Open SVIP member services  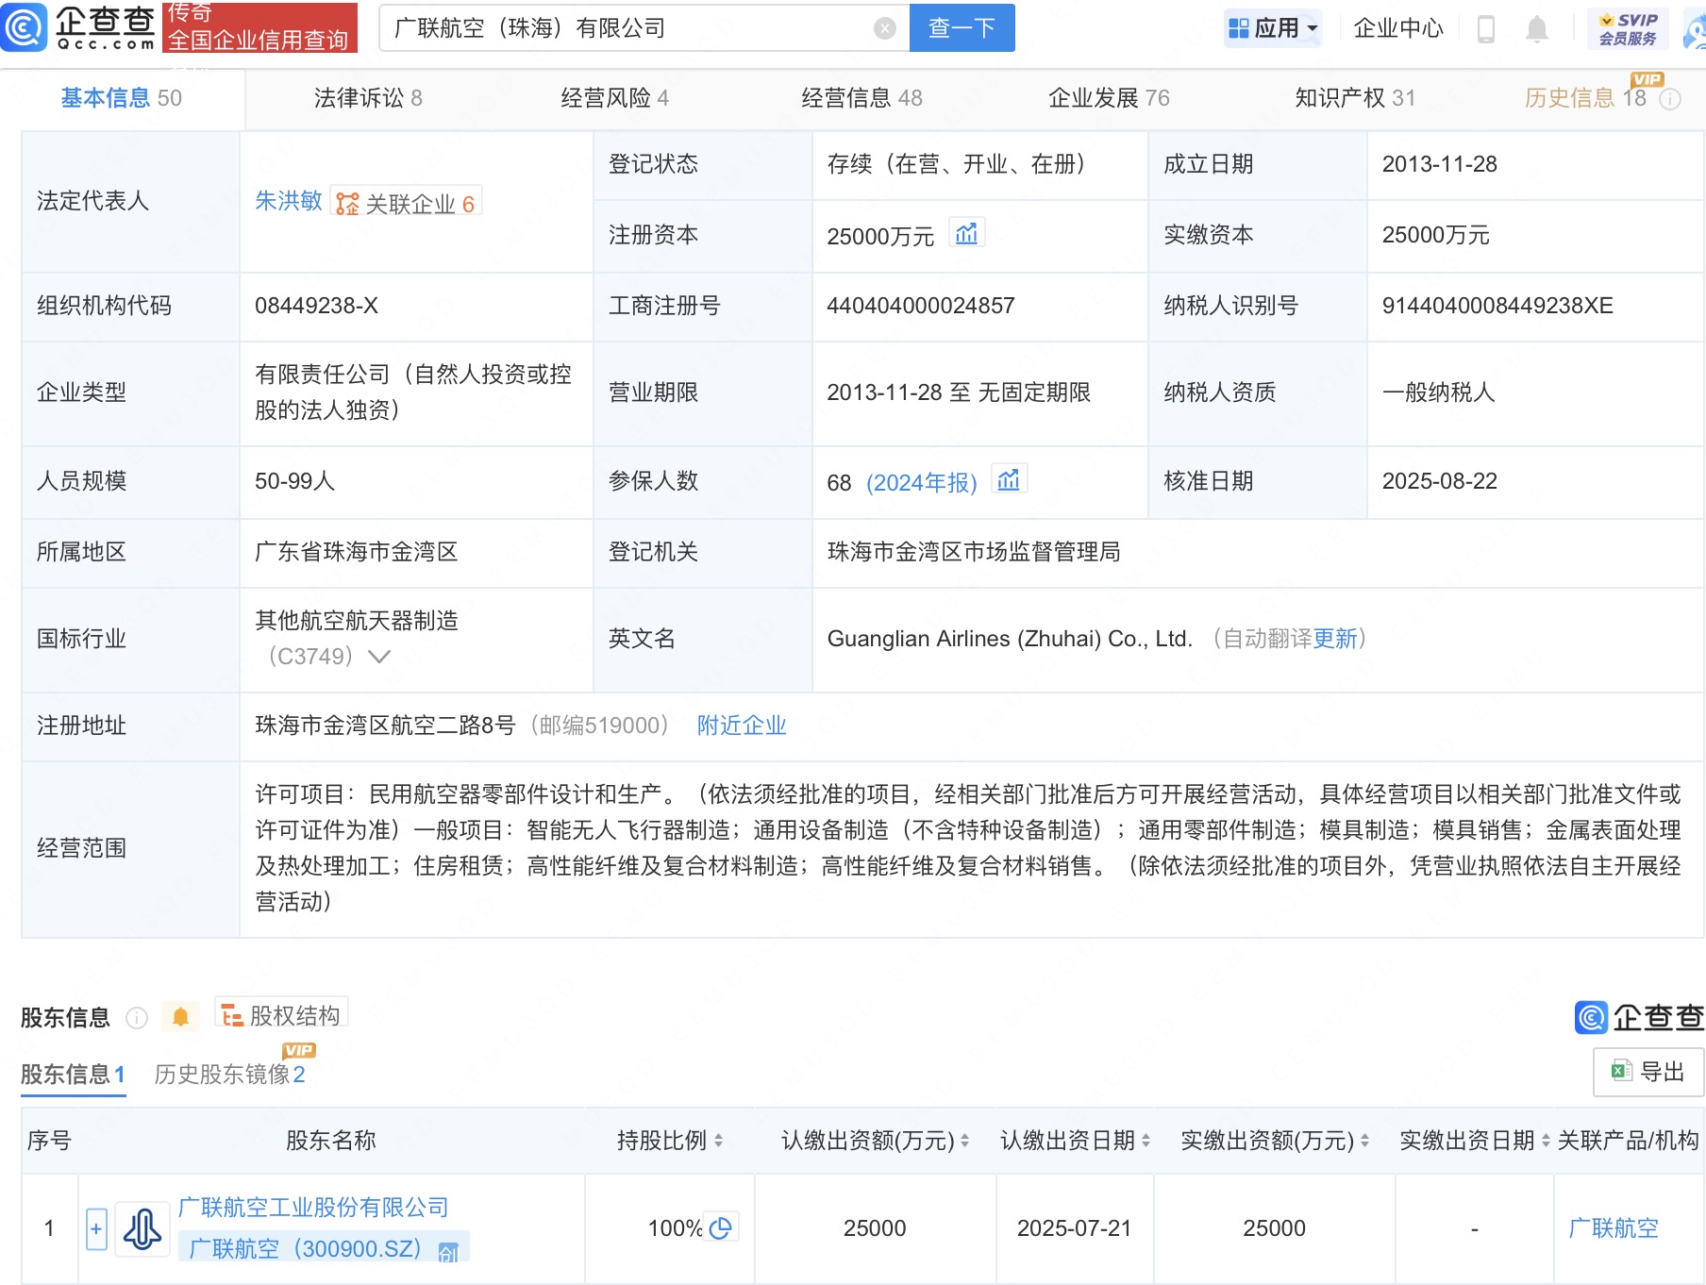coord(1628,29)
